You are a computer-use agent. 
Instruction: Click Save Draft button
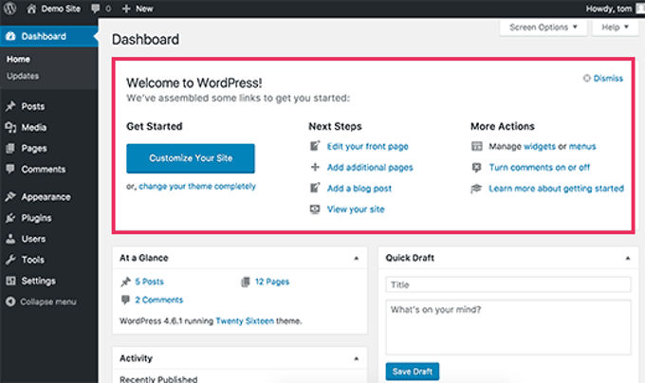[x=413, y=372]
